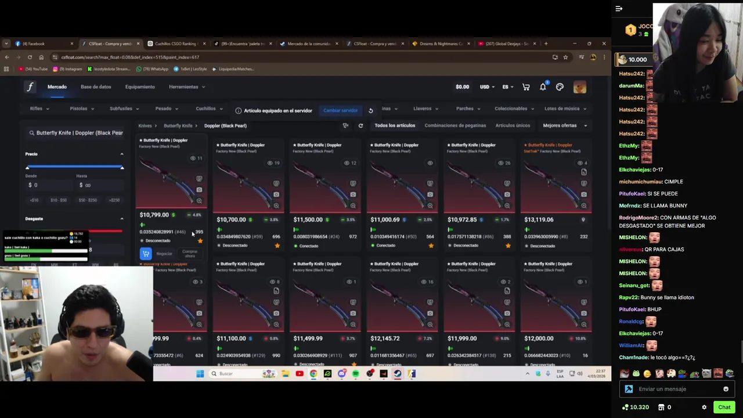
Task: Bookmark page with the star in address bar
Action: 565,57
